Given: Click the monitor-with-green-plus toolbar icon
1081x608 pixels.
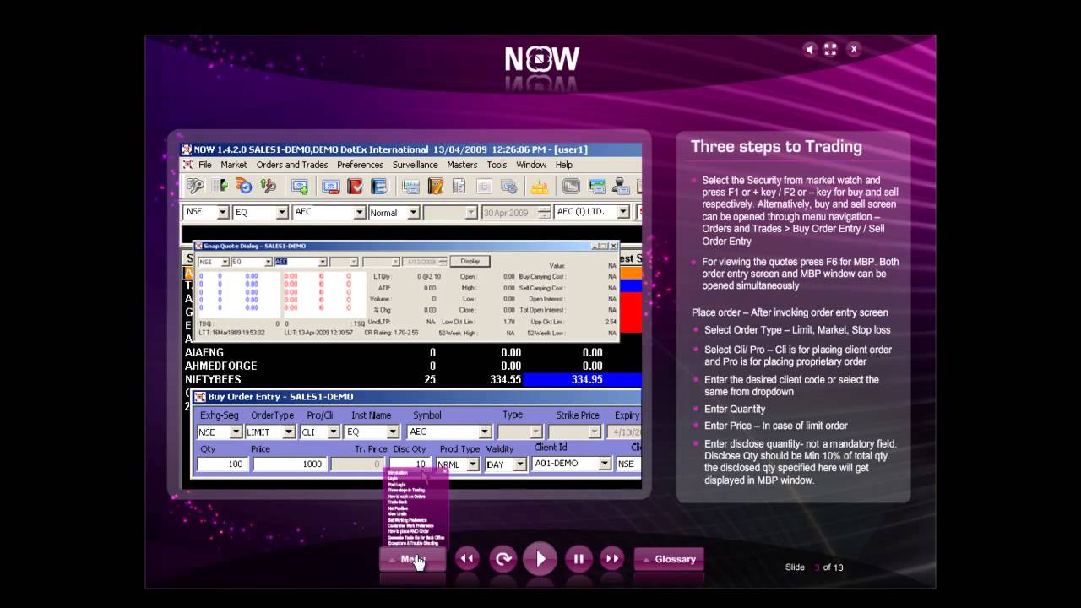Looking at the screenshot, I should coord(299,187).
